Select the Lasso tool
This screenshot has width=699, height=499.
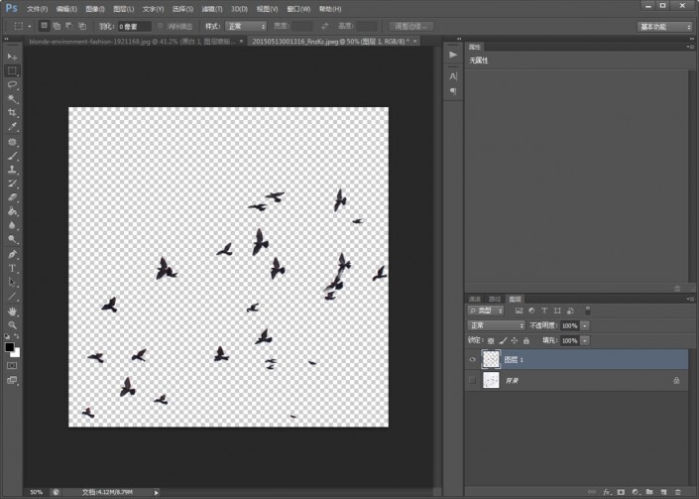pyautogui.click(x=13, y=85)
